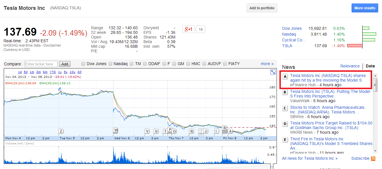
Task: Click the news list scroll-down arrow
Action: (x=375, y=150)
